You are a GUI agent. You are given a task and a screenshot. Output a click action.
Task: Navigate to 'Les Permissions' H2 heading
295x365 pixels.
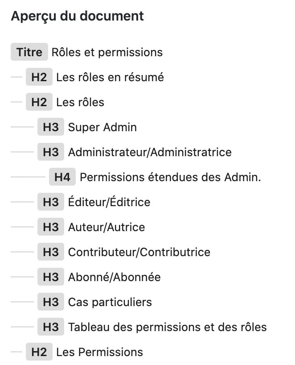point(99,352)
